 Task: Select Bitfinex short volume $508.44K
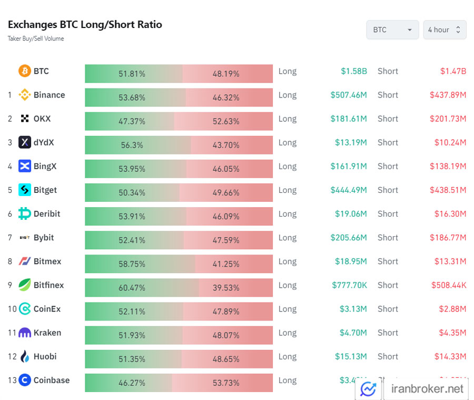pos(449,285)
